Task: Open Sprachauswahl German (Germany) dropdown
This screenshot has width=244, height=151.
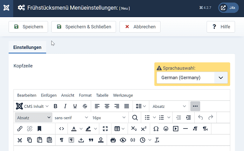Action: [192, 77]
